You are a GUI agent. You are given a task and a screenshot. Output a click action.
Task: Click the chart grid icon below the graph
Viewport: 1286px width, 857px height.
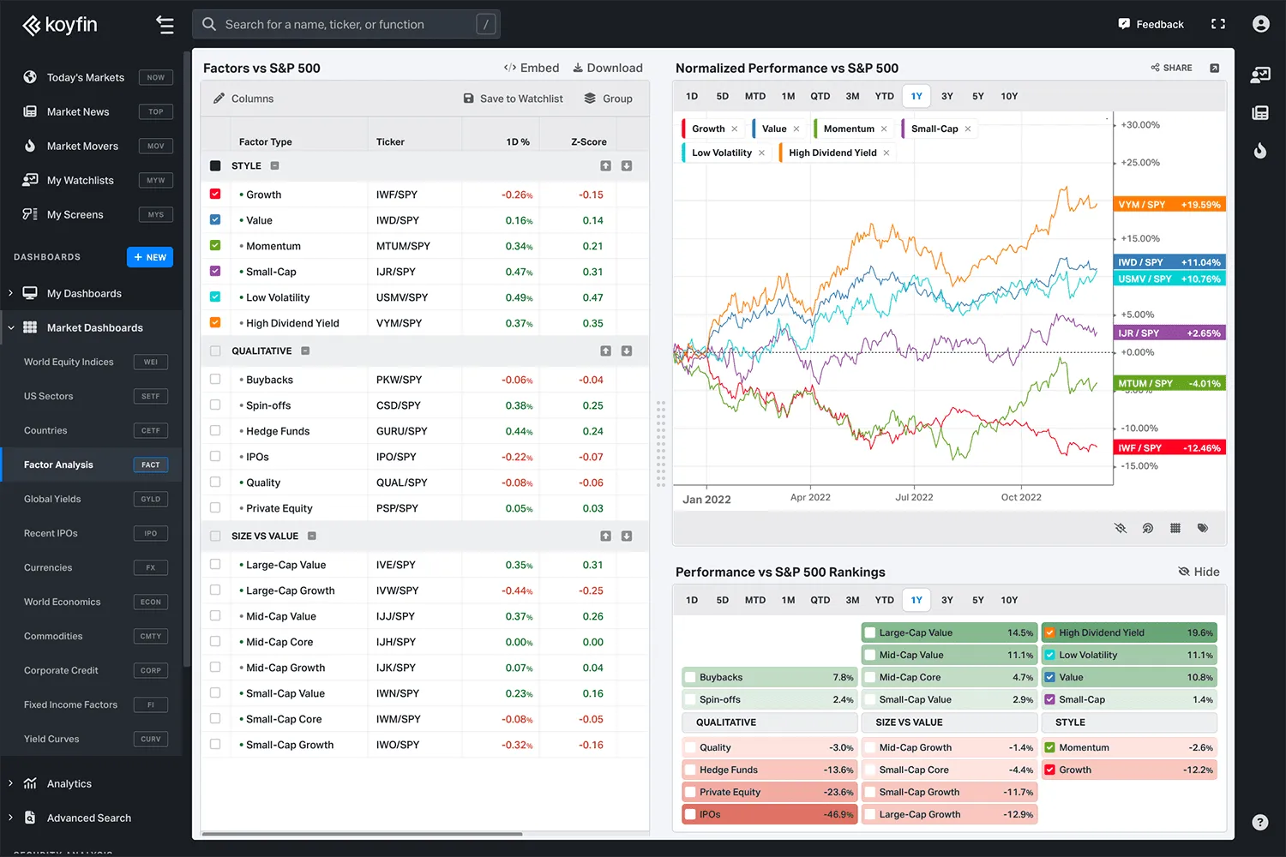click(1175, 528)
